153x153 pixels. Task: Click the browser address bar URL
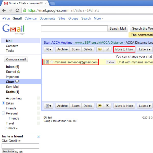pos(63,10)
